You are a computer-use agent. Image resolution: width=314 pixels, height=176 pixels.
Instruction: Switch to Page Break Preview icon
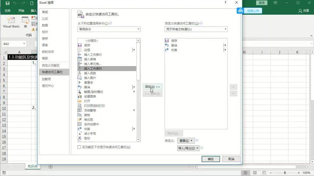pos(264,173)
